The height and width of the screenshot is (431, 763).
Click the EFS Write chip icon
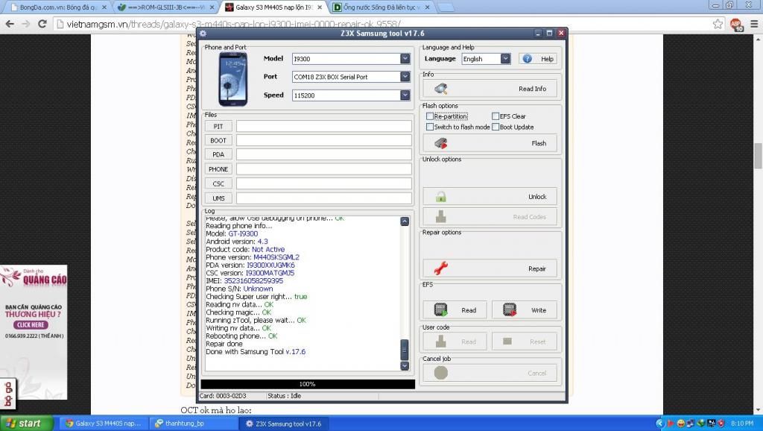point(510,309)
